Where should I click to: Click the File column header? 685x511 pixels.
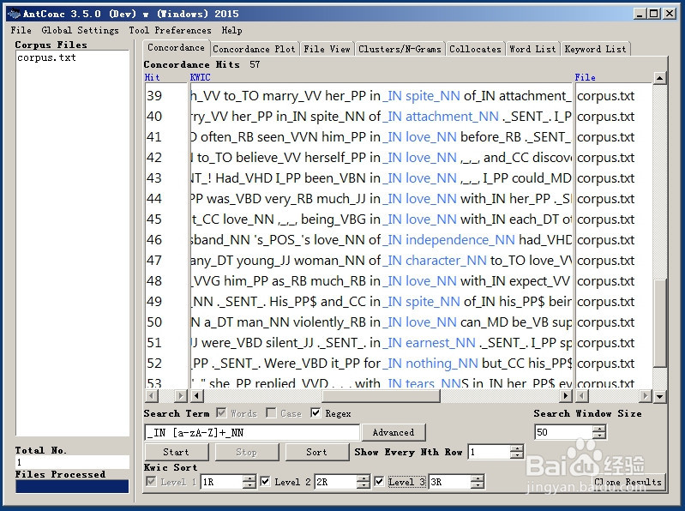click(x=585, y=77)
